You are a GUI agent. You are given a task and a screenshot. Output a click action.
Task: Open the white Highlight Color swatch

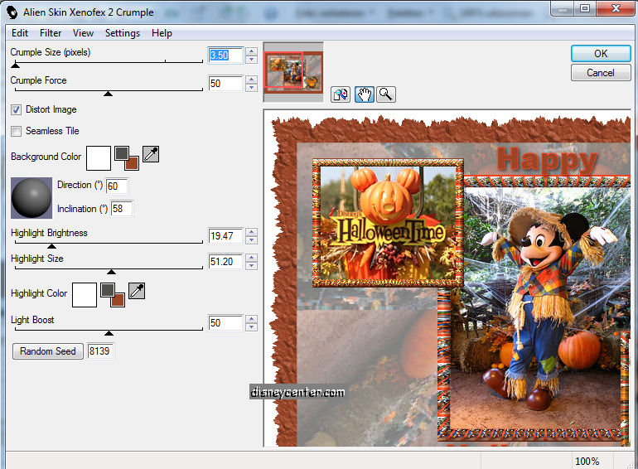pyautogui.click(x=85, y=295)
